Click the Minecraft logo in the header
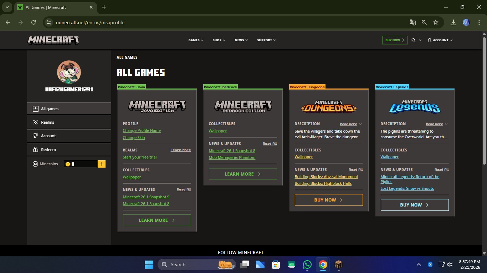 pyautogui.click(x=53, y=40)
